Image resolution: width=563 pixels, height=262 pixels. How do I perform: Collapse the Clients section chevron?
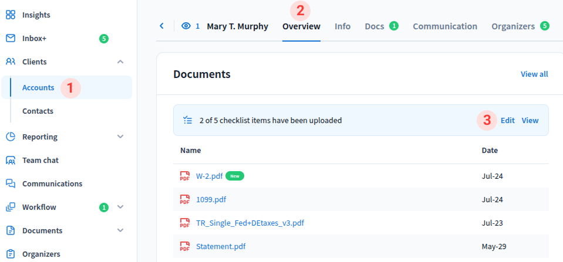click(120, 62)
